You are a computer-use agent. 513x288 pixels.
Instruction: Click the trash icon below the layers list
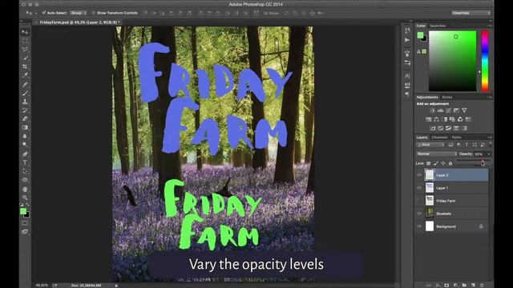482,285
